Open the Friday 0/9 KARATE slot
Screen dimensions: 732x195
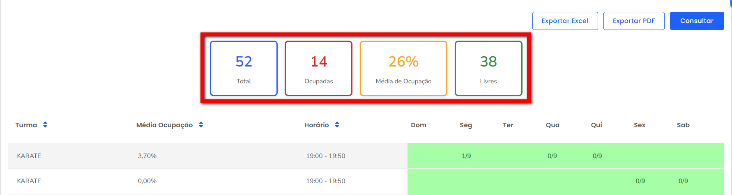click(640, 181)
